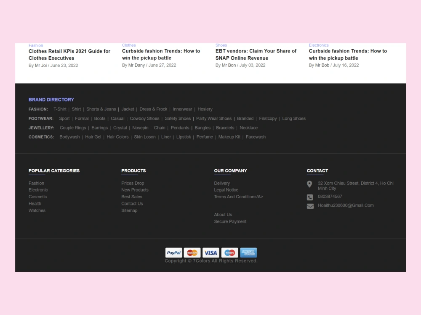Click the Hoaithu230600@Gmail.Com email address
Screen dimensions: 421x315
346,205
